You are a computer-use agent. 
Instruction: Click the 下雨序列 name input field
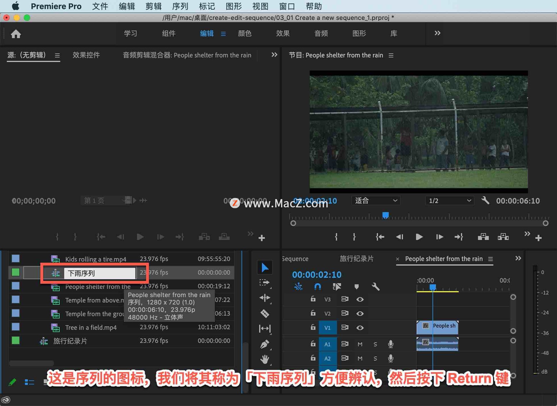click(100, 273)
